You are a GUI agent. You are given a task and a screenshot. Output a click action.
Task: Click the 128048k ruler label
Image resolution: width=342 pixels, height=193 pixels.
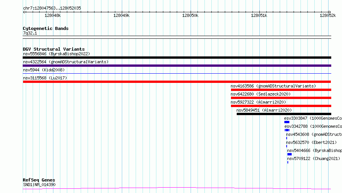[x=53, y=15]
